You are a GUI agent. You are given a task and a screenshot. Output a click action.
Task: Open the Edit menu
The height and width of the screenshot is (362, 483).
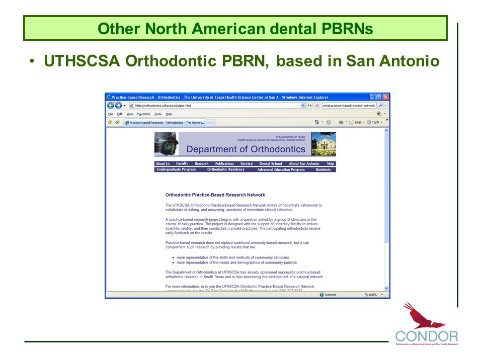(x=120, y=114)
